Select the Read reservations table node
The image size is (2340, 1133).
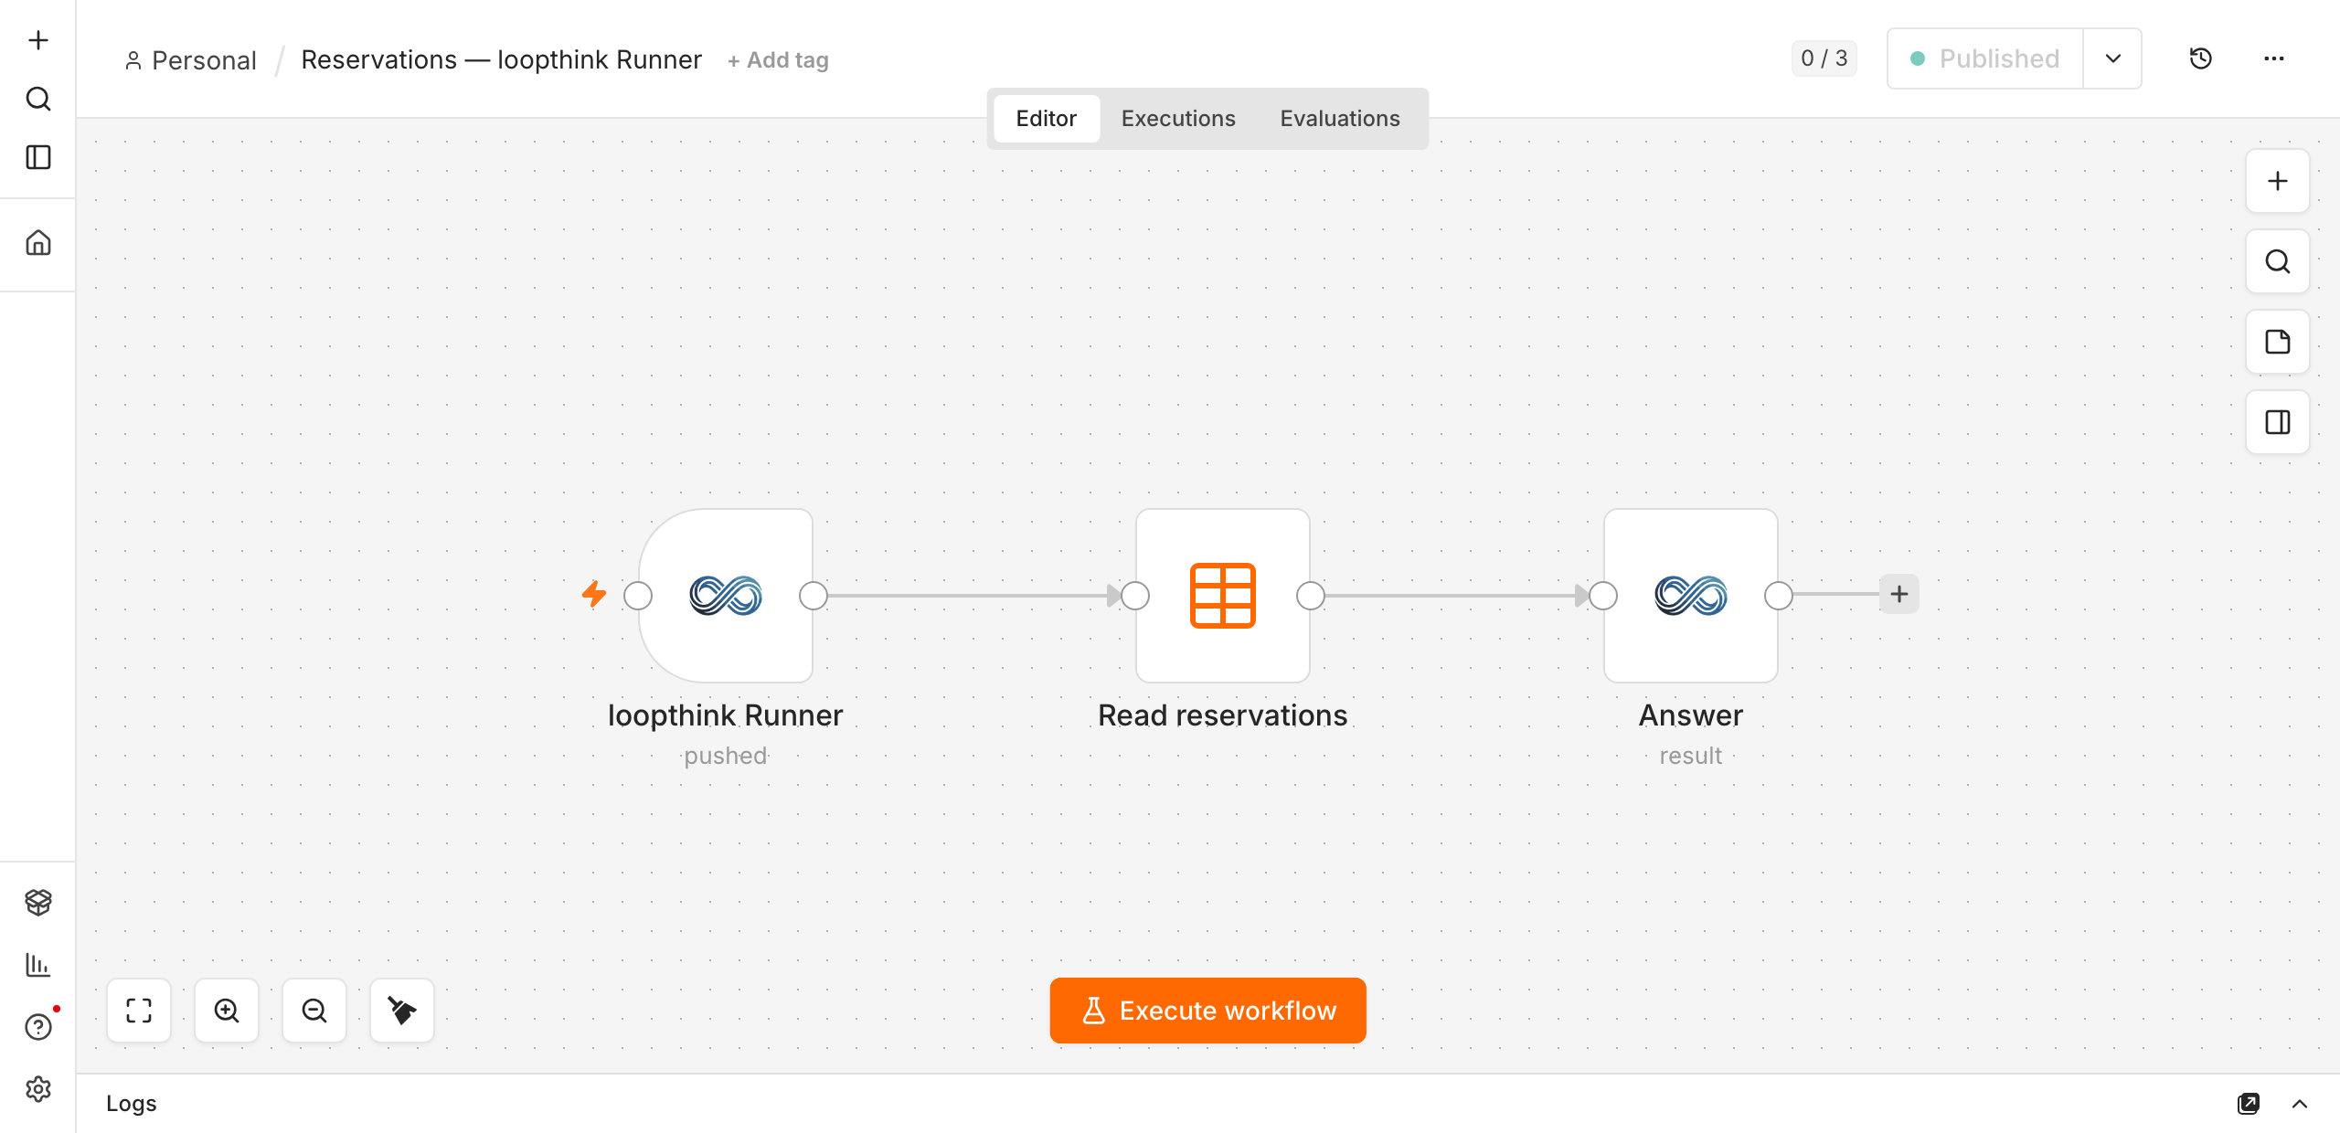[x=1223, y=596]
